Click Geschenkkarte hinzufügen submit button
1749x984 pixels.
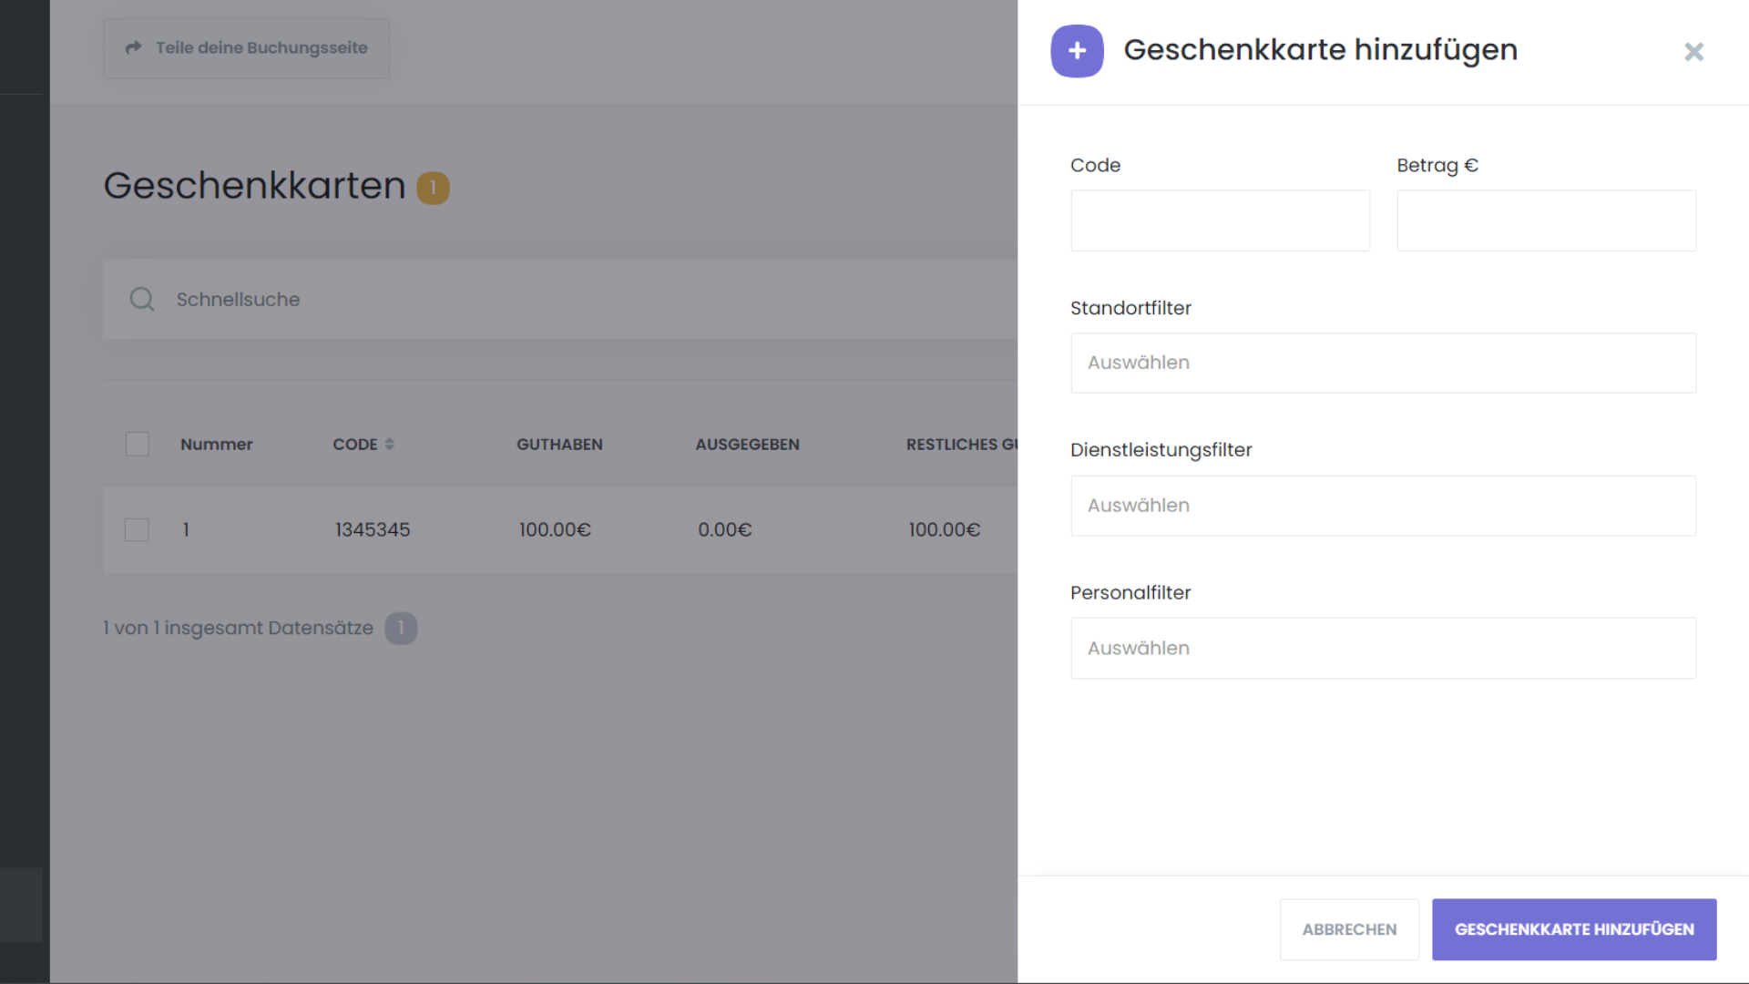[x=1573, y=929]
